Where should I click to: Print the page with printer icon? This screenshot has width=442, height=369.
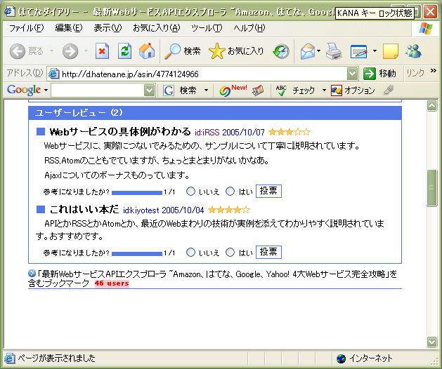click(334, 51)
